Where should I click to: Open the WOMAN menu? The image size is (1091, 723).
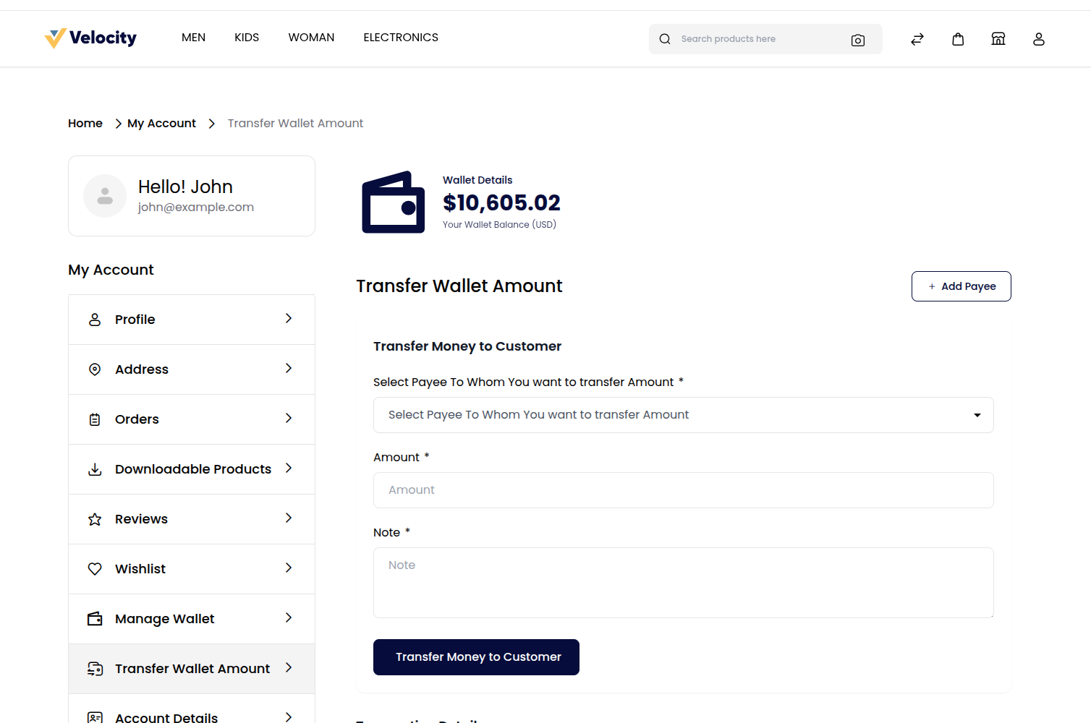pyautogui.click(x=311, y=37)
